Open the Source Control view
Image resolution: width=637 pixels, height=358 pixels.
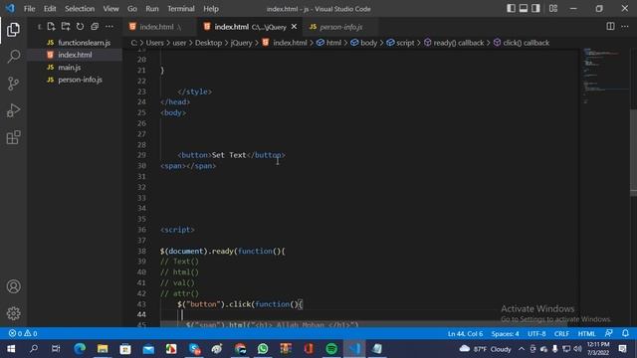coord(13,84)
